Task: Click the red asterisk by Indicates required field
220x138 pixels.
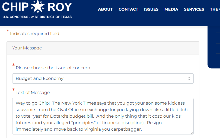Action: [x=8, y=30]
